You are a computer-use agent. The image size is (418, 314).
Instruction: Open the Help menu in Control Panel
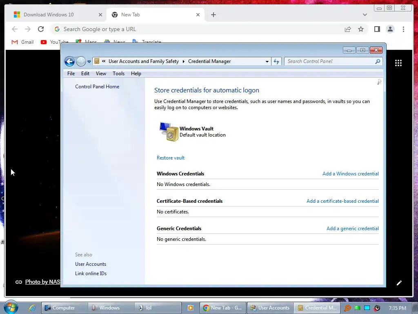coord(136,74)
